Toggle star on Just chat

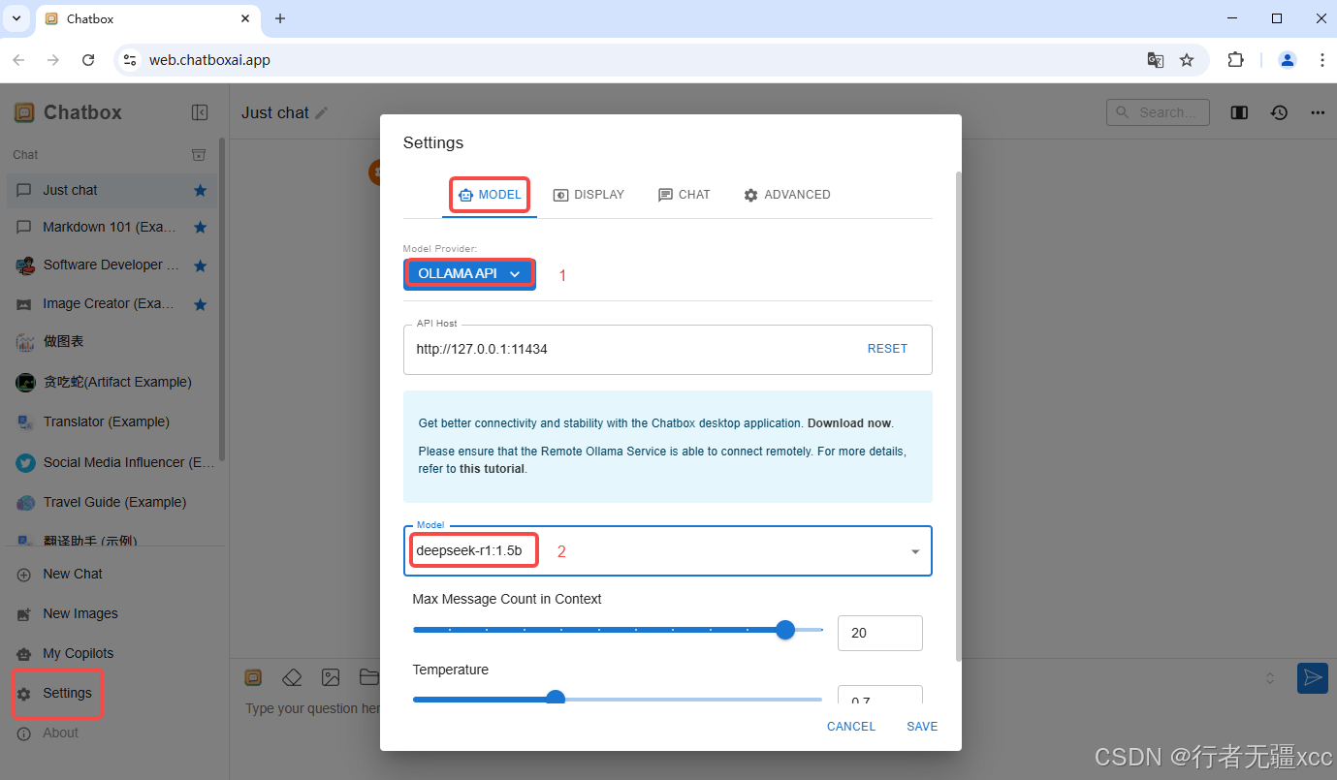[200, 191]
